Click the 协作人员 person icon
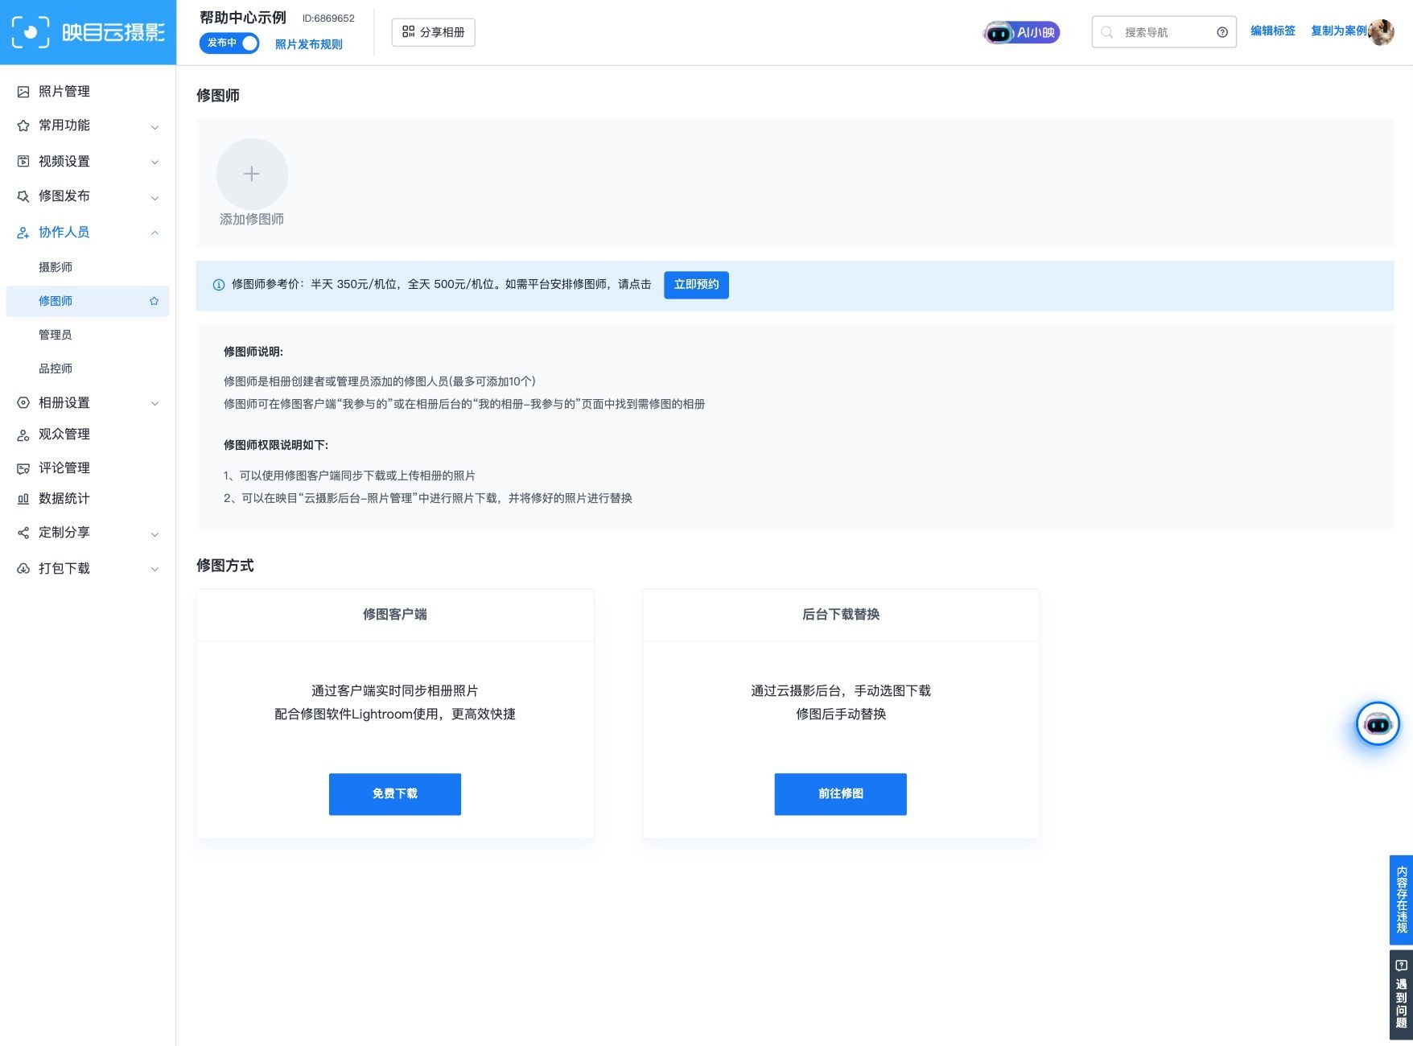Screen dimensions: 1413x1046 tap(23, 233)
